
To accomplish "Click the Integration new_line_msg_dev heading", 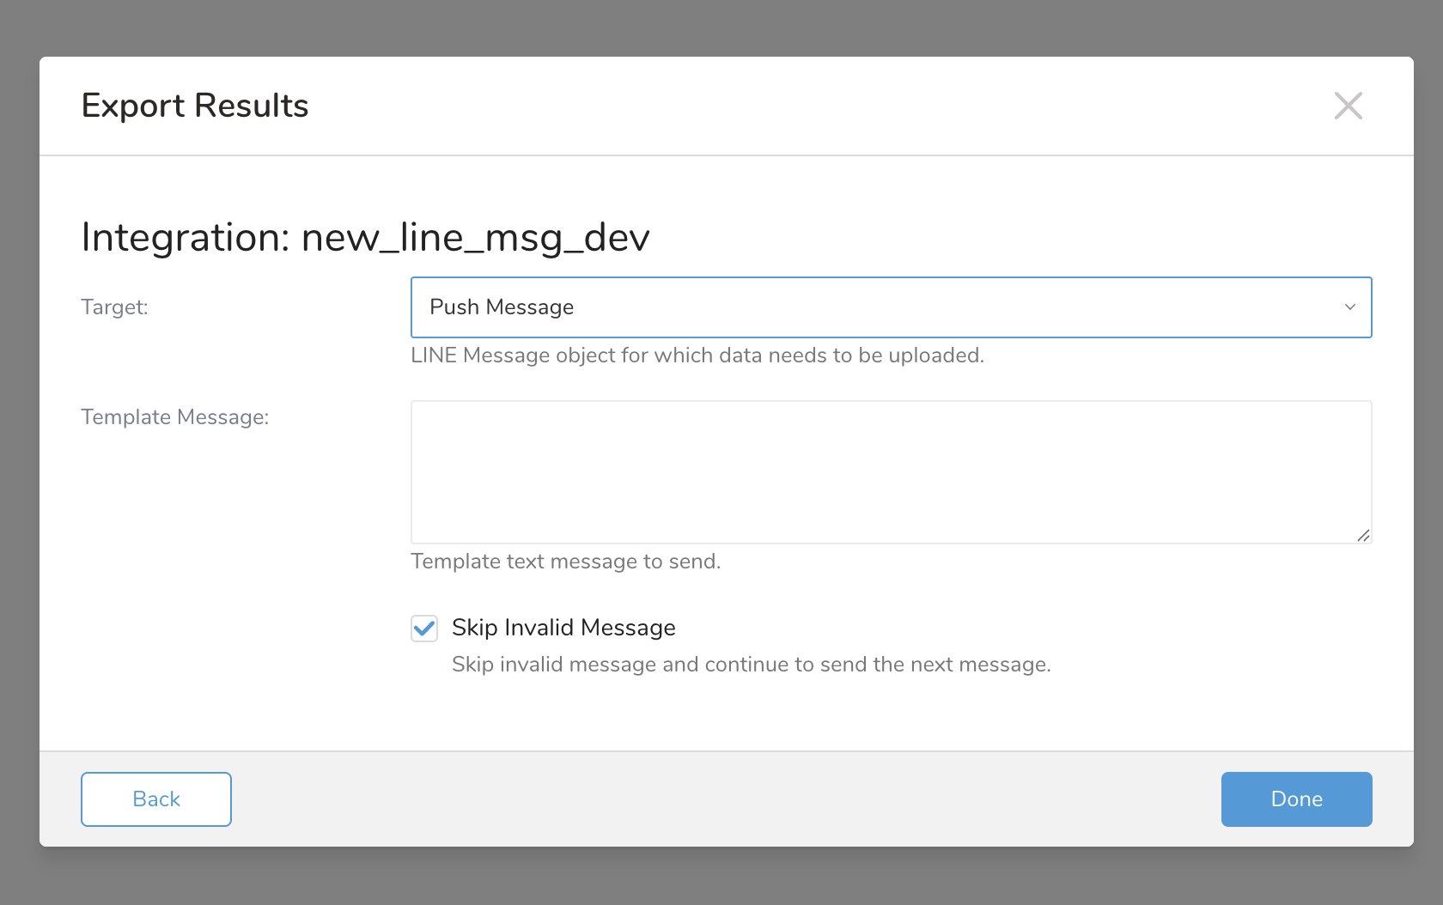I will tap(365, 237).
